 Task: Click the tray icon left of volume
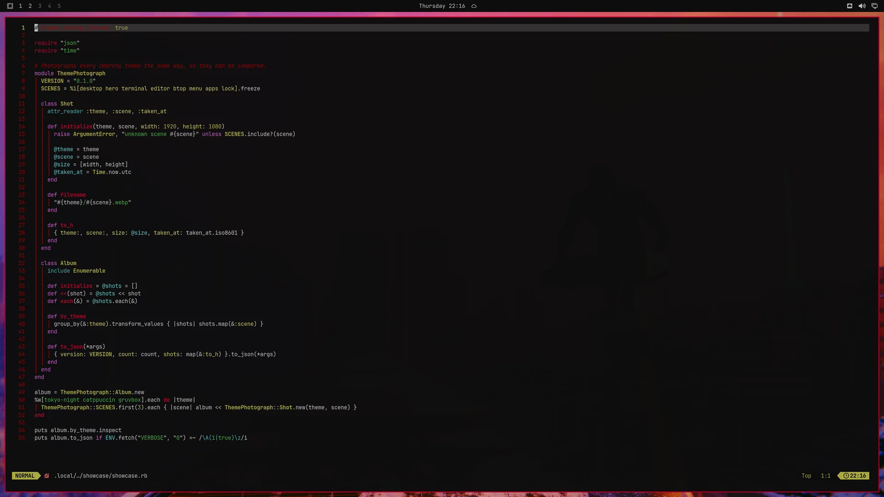849,6
